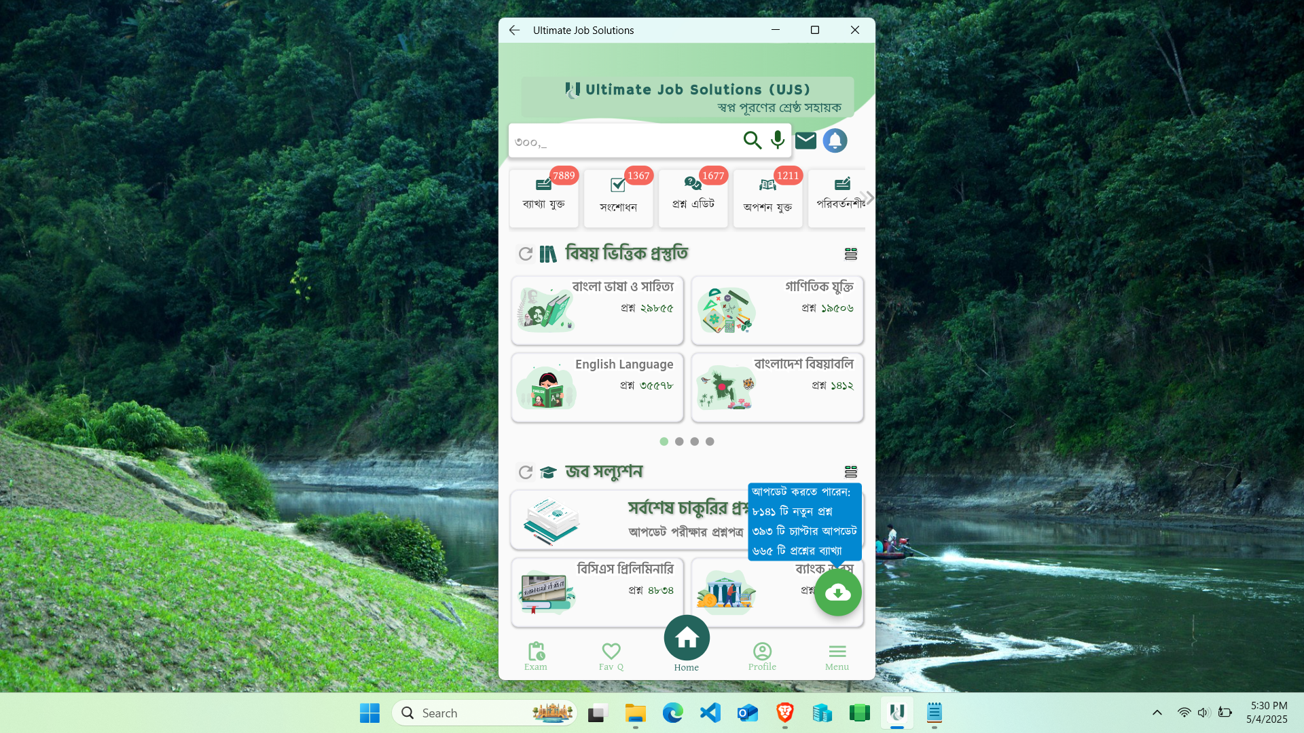This screenshot has height=733, width=1304.
Task: Open the Menu tab
Action: tap(837, 656)
